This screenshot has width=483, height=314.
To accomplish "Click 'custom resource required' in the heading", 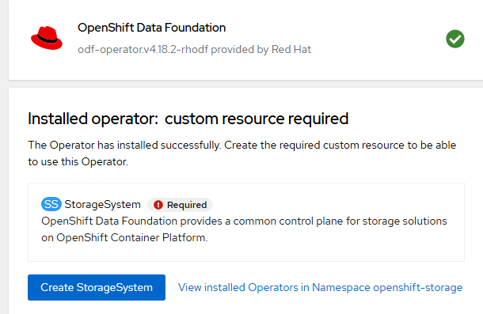I will coord(257,119).
